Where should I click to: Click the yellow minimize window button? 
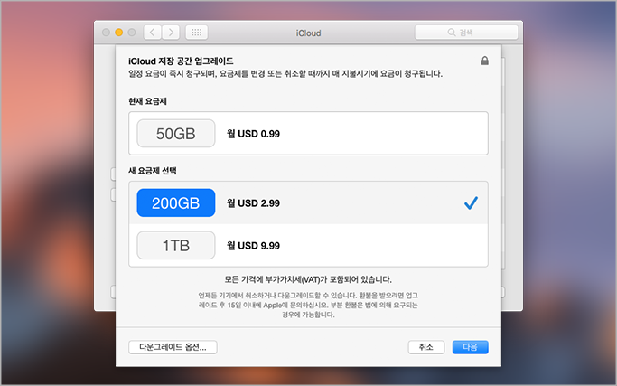(119, 33)
